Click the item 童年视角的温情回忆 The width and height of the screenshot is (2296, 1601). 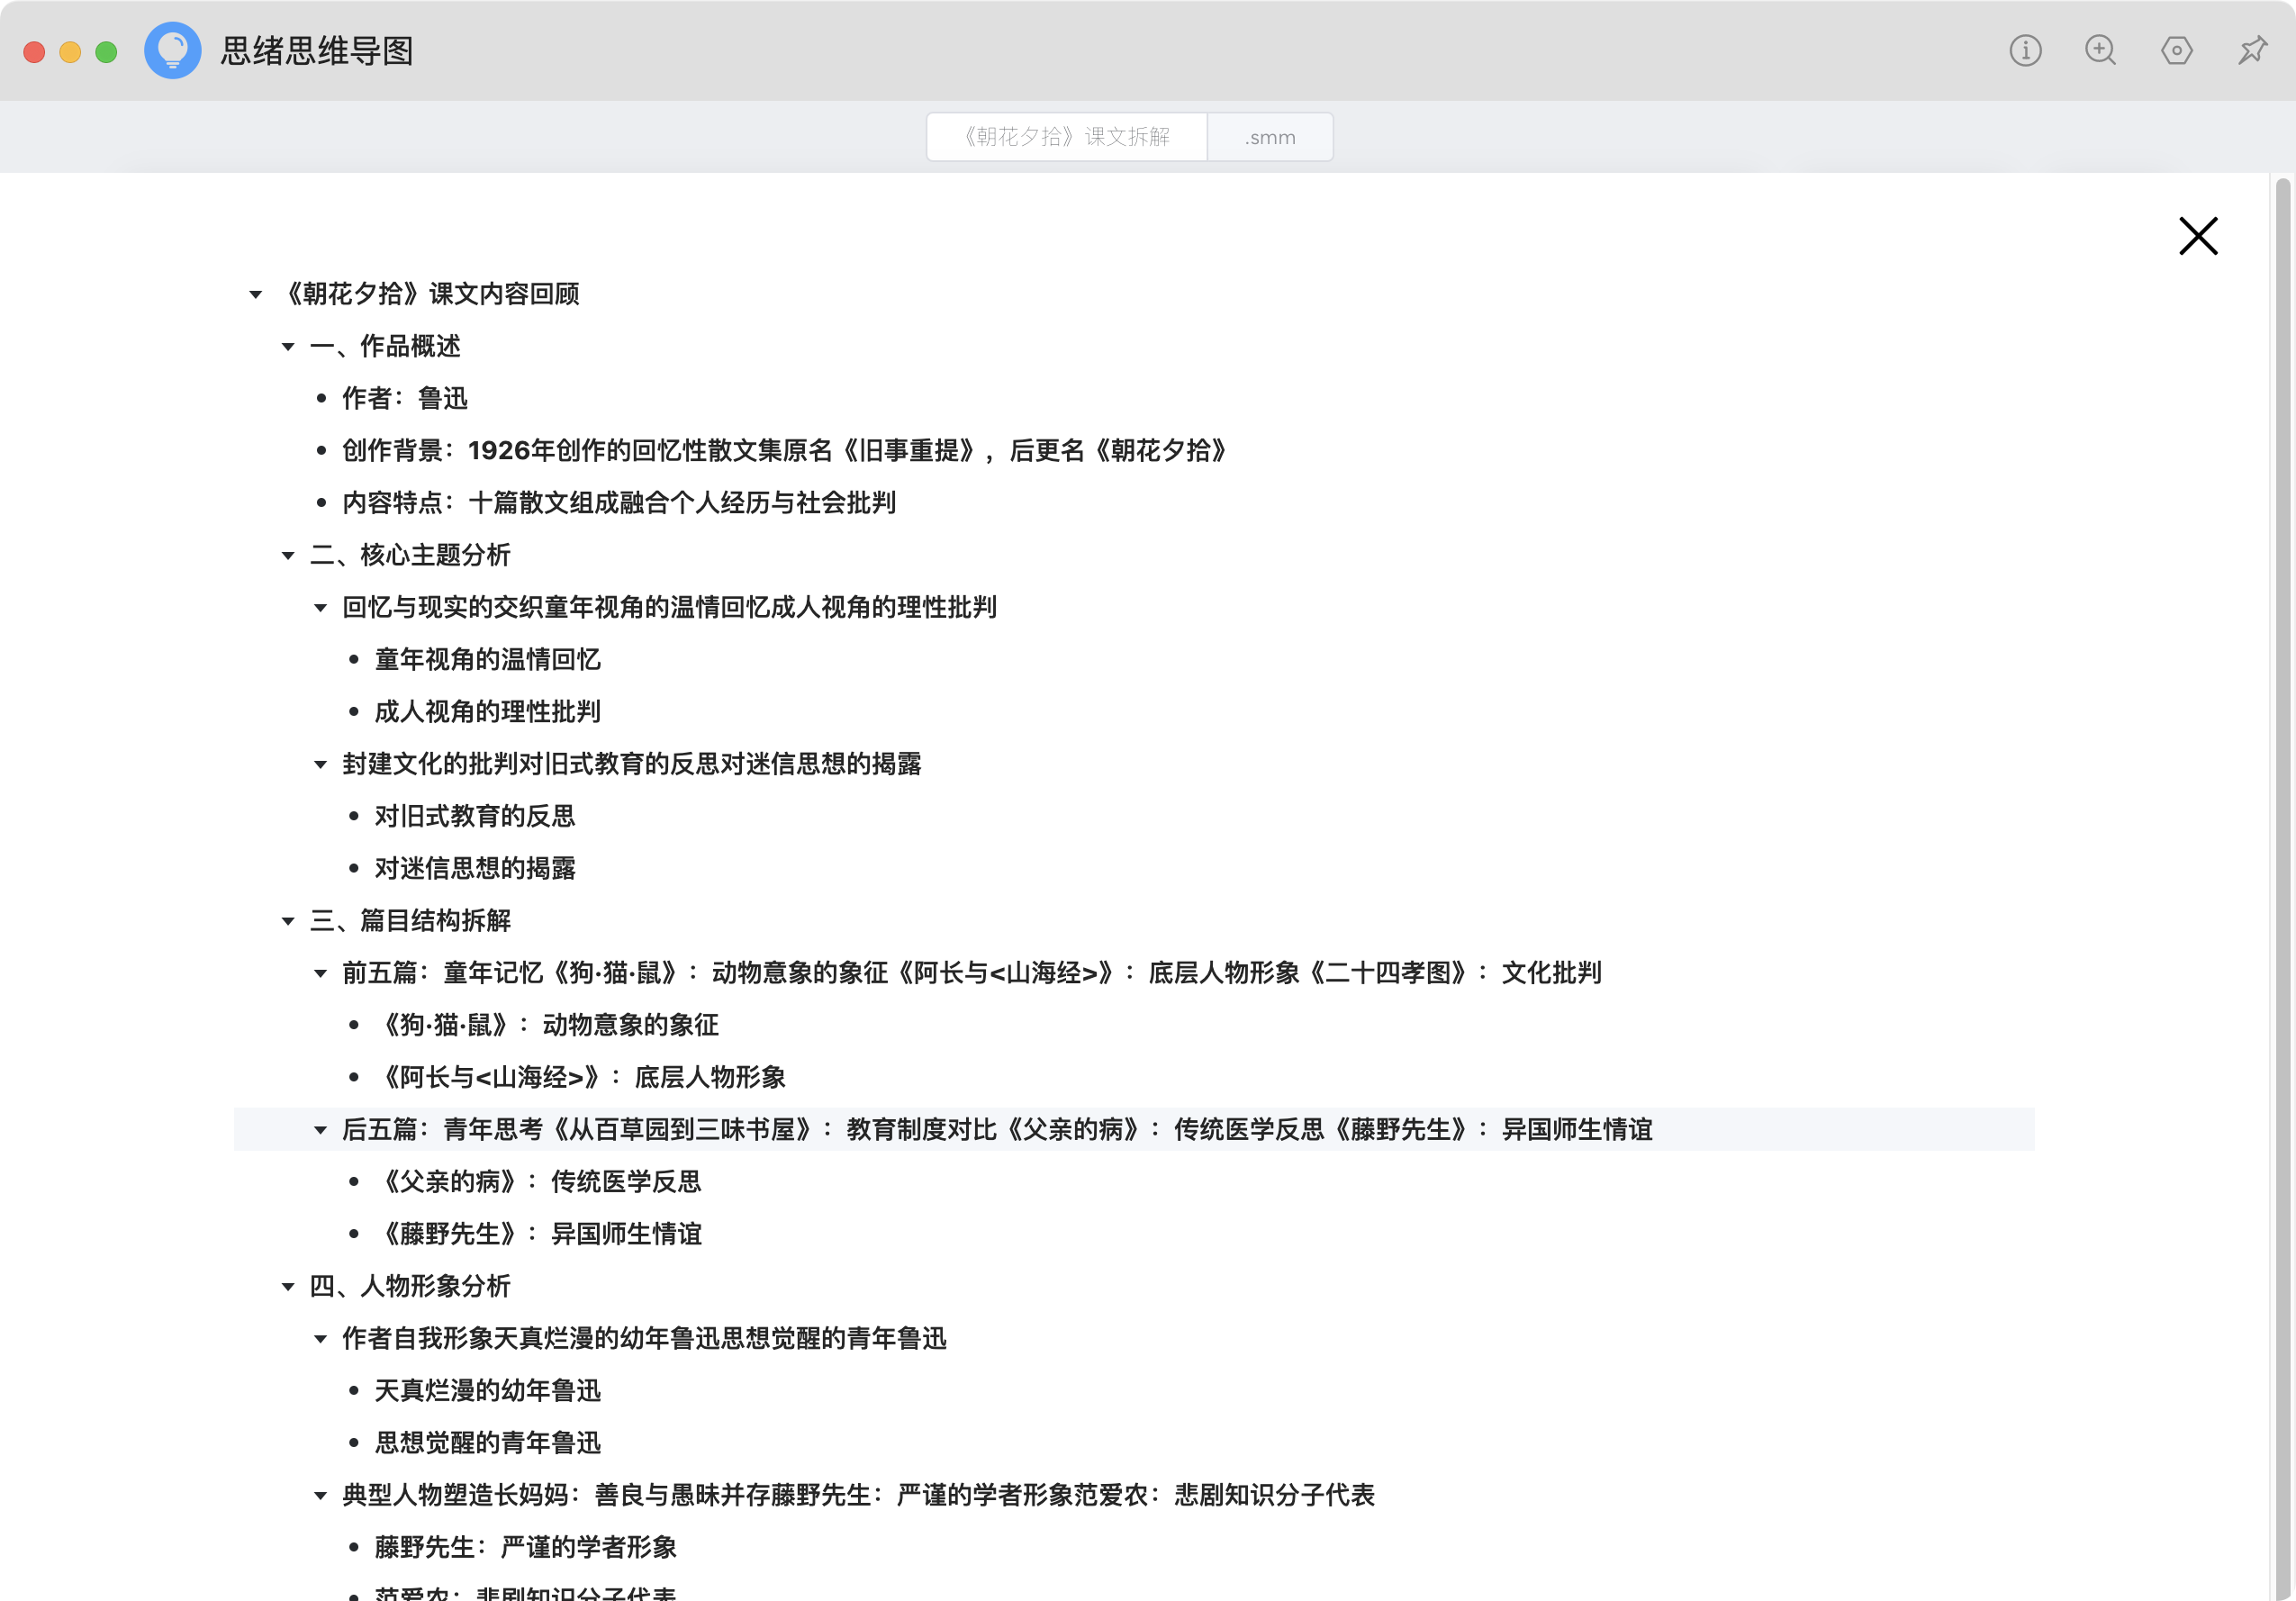click(x=488, y=659)
